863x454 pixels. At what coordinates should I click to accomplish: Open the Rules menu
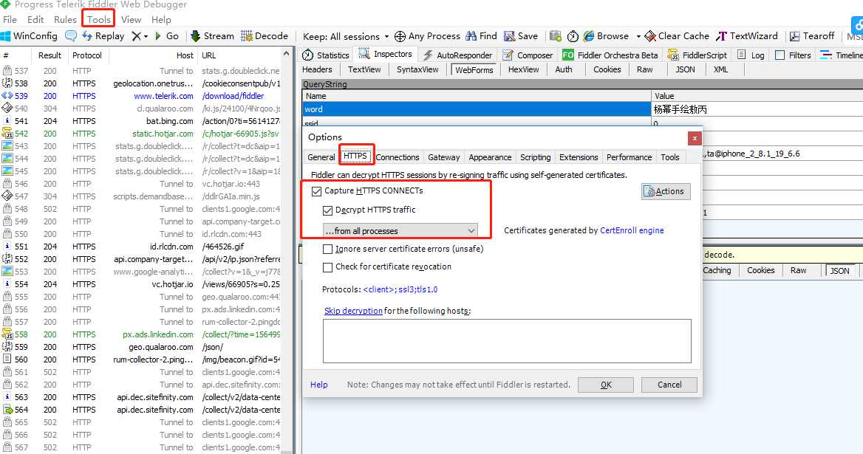(x=65, y=20)
